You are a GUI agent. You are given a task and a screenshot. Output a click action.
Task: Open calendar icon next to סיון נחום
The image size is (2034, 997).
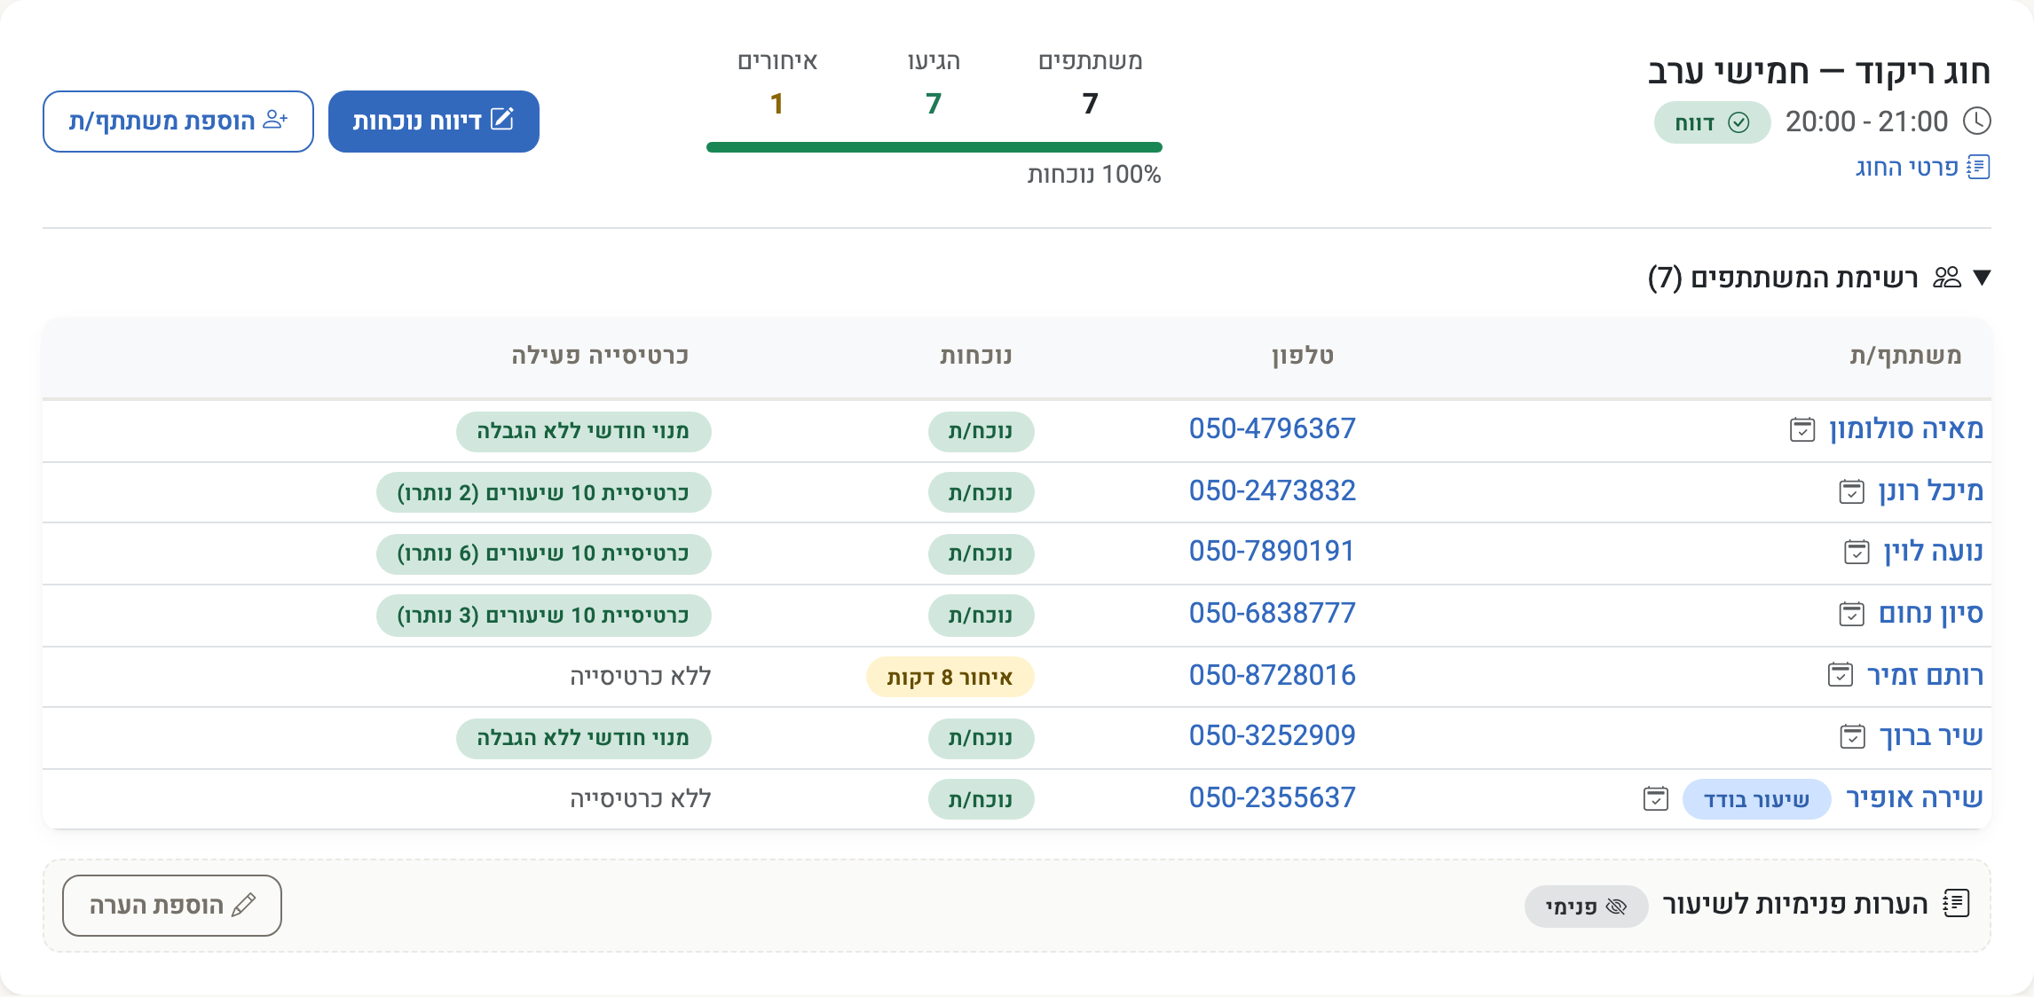[1851, 614]
